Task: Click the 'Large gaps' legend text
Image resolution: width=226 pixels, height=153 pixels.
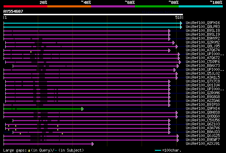Action: tap(15, 150)
